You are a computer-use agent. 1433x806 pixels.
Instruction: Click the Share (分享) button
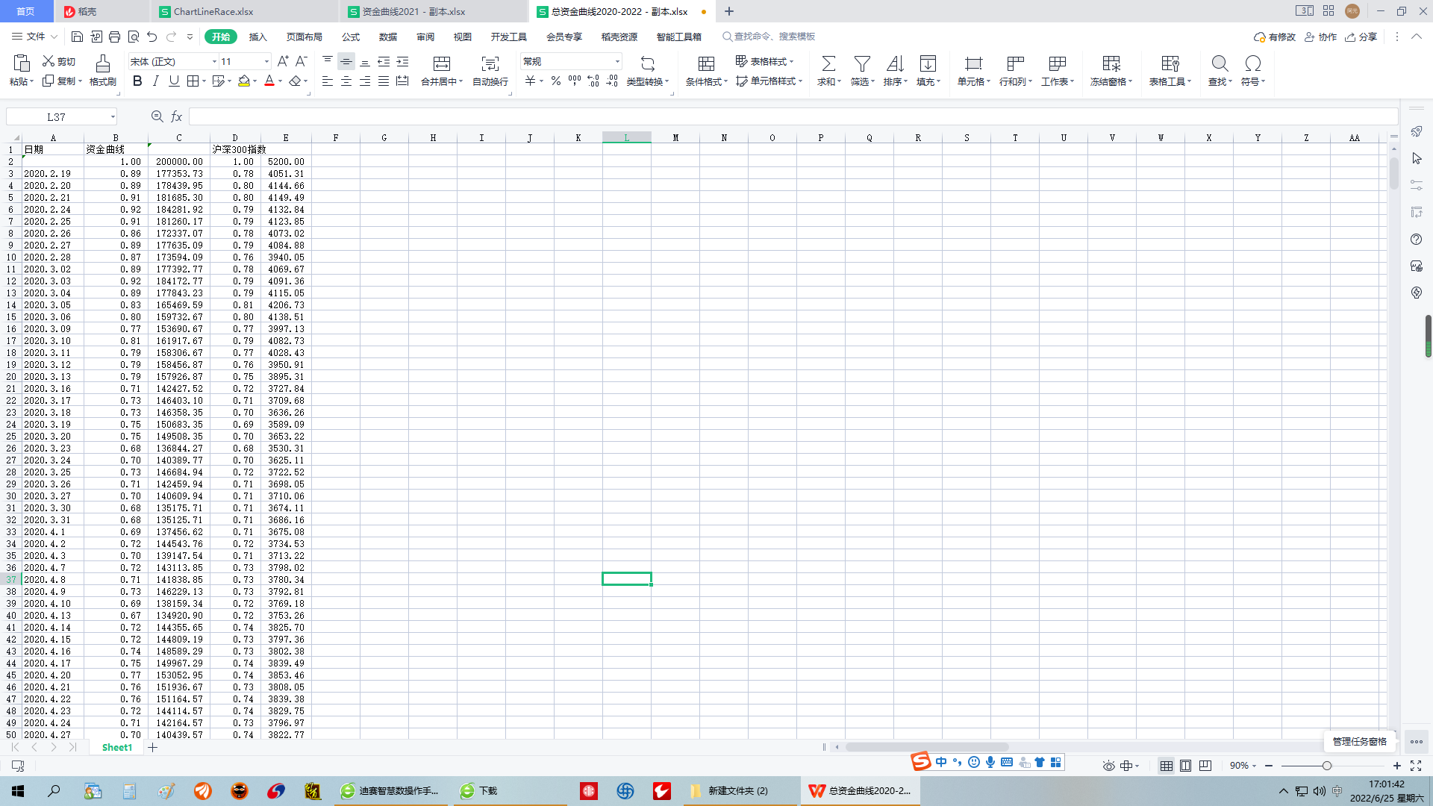pos(1361,37)
